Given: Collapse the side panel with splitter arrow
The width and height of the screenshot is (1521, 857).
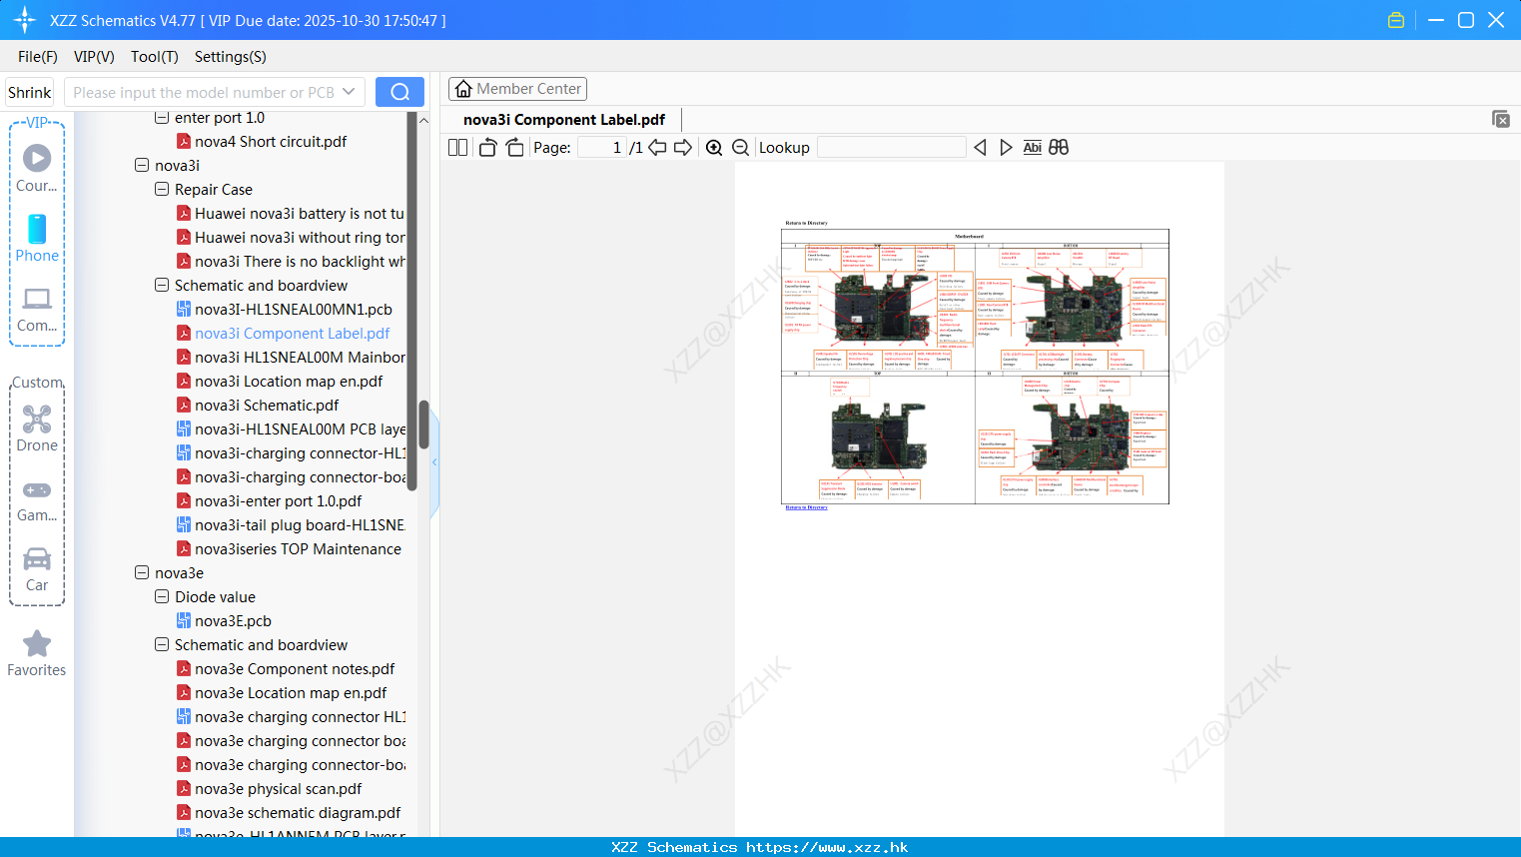Looking at the screenshot, I should click(x=434, y=462).
